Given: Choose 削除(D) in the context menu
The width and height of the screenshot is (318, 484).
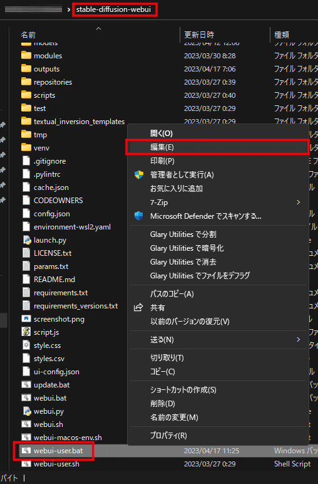Looking at the screenshot, I should coord(218,403).
